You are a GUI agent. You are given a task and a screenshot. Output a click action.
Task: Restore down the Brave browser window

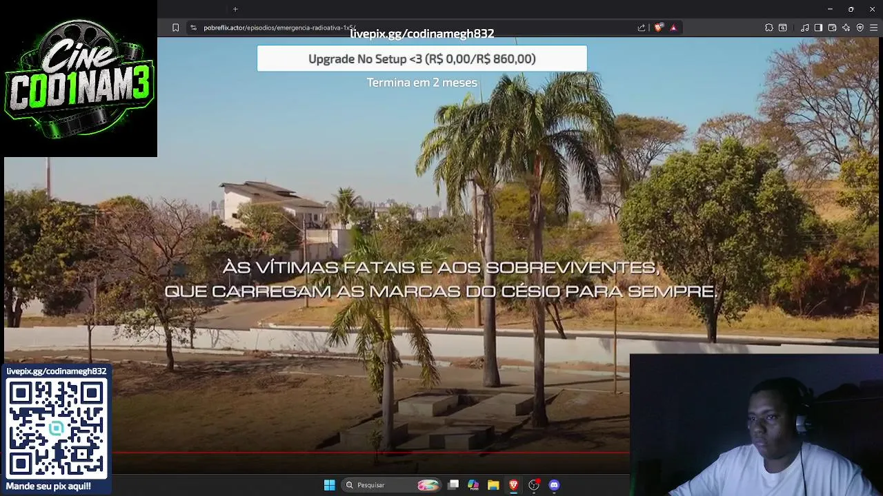click(851, 9)
